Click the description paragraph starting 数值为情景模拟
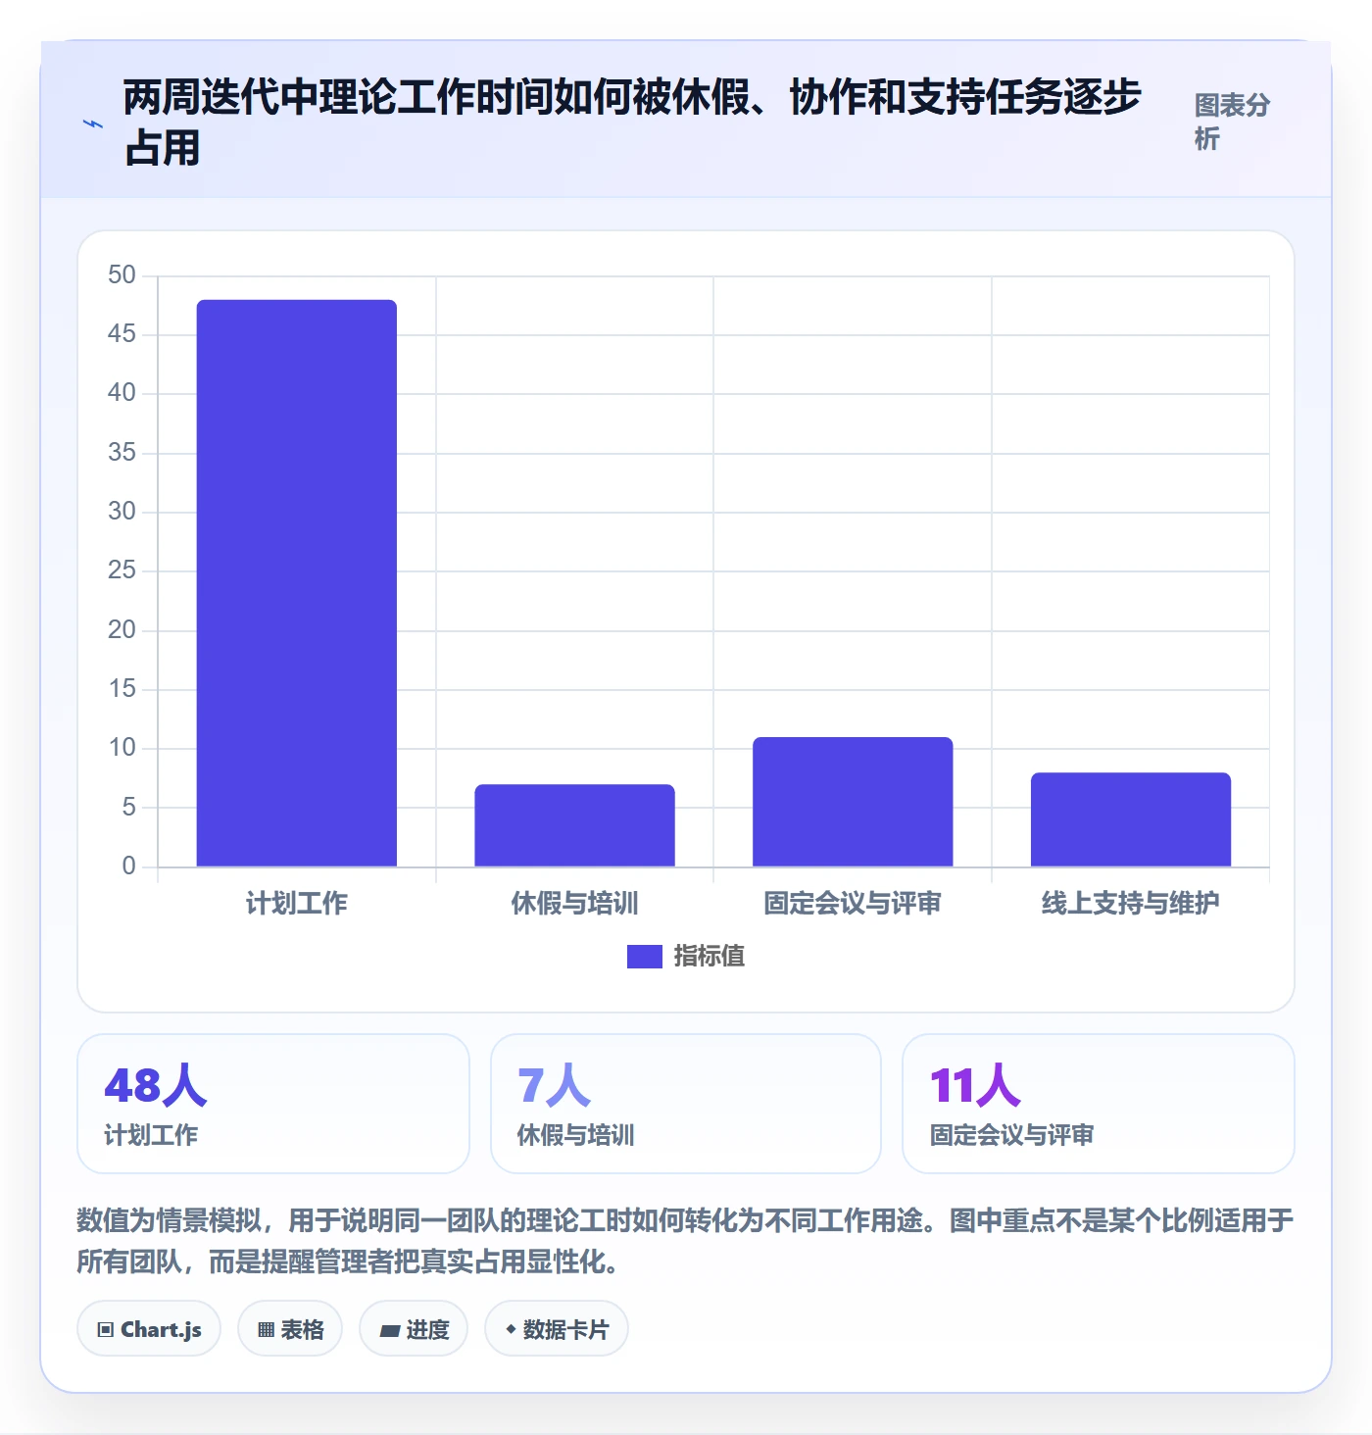This screenshot has width=1372, height=1435. (685, 1241)
